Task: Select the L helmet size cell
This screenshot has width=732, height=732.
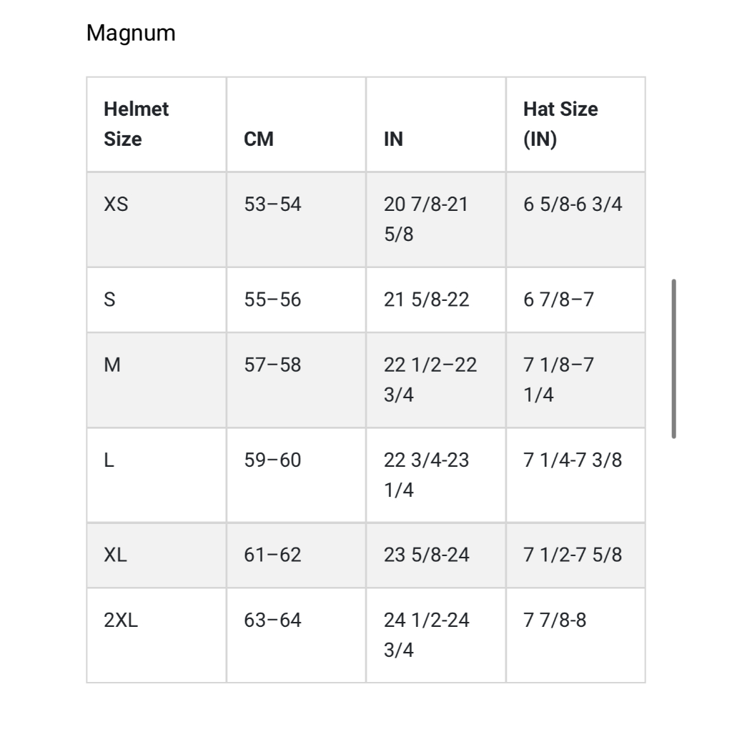Action: (157, 475)
